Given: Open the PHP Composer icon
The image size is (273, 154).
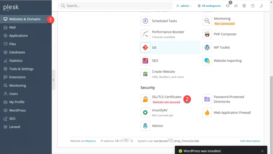Looking at the screenshot, I should coord(207,34).
